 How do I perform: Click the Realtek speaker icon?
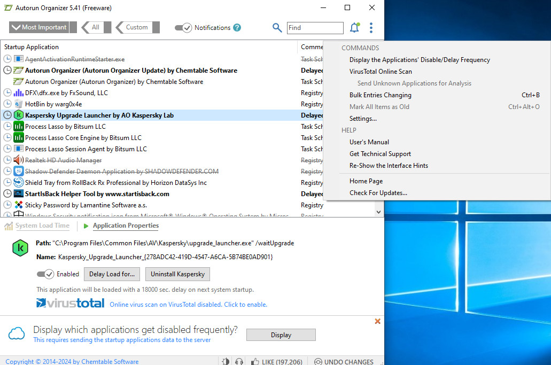point(19,160)
